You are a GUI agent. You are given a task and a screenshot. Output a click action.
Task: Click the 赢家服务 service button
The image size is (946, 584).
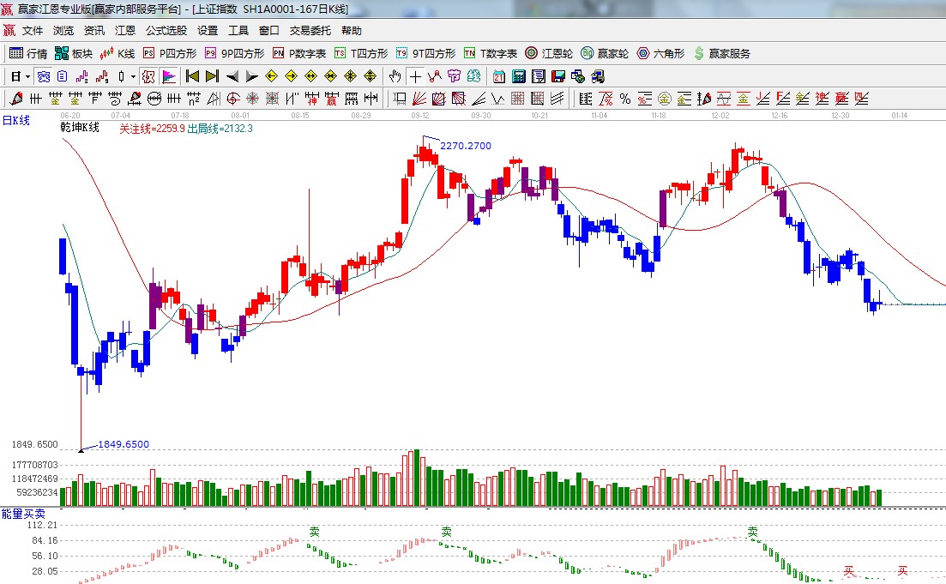pyautogui.click(x=721, y=53)
